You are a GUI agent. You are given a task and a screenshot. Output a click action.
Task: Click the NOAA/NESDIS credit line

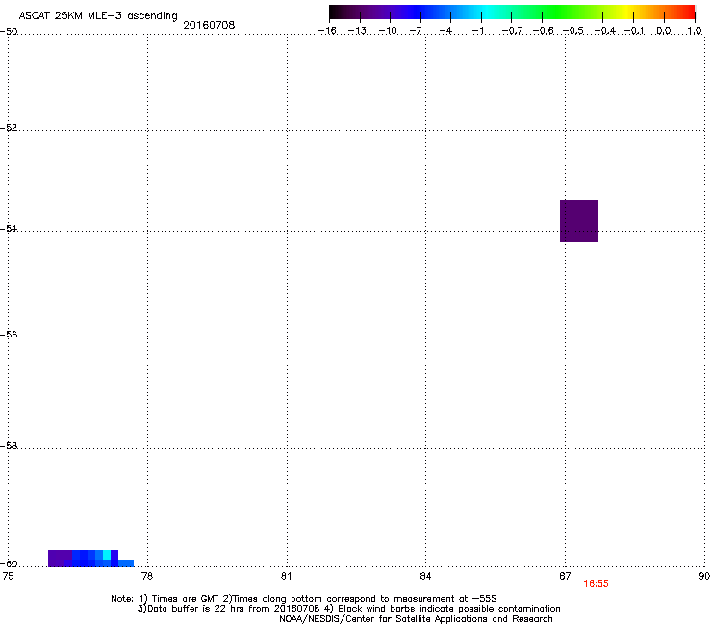point(416,619)
